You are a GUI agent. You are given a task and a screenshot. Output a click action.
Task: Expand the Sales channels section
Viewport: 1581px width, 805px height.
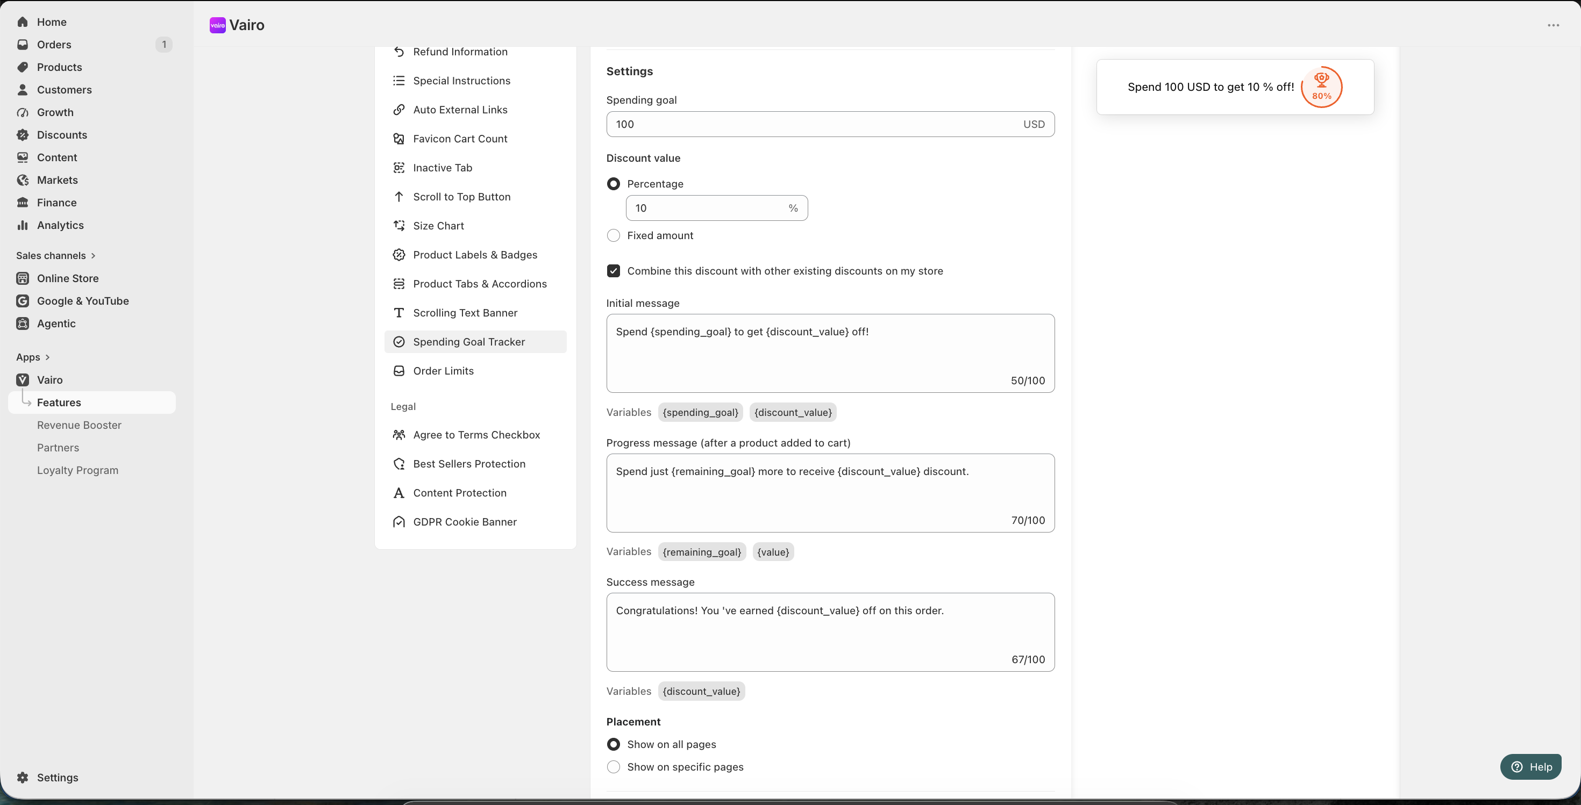(x=56, y=256)
